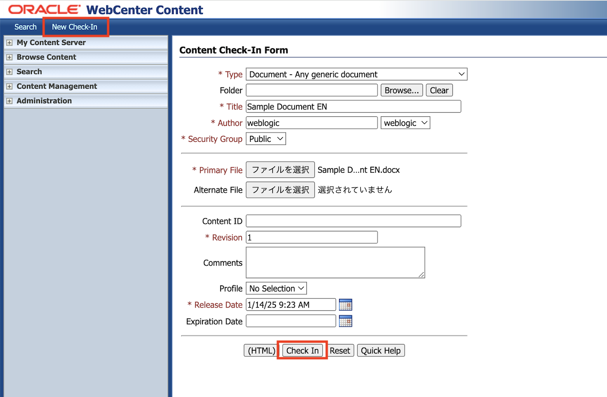Open the Type dropdown list

coord(357,74)
